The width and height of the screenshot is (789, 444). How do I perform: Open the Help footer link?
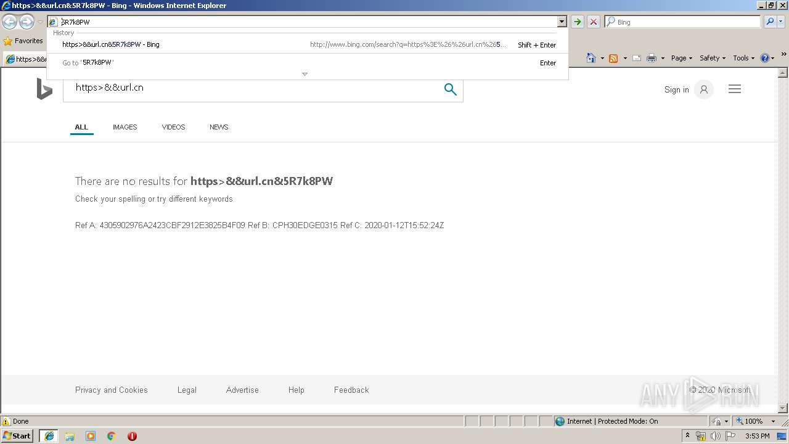pos(296,390)
